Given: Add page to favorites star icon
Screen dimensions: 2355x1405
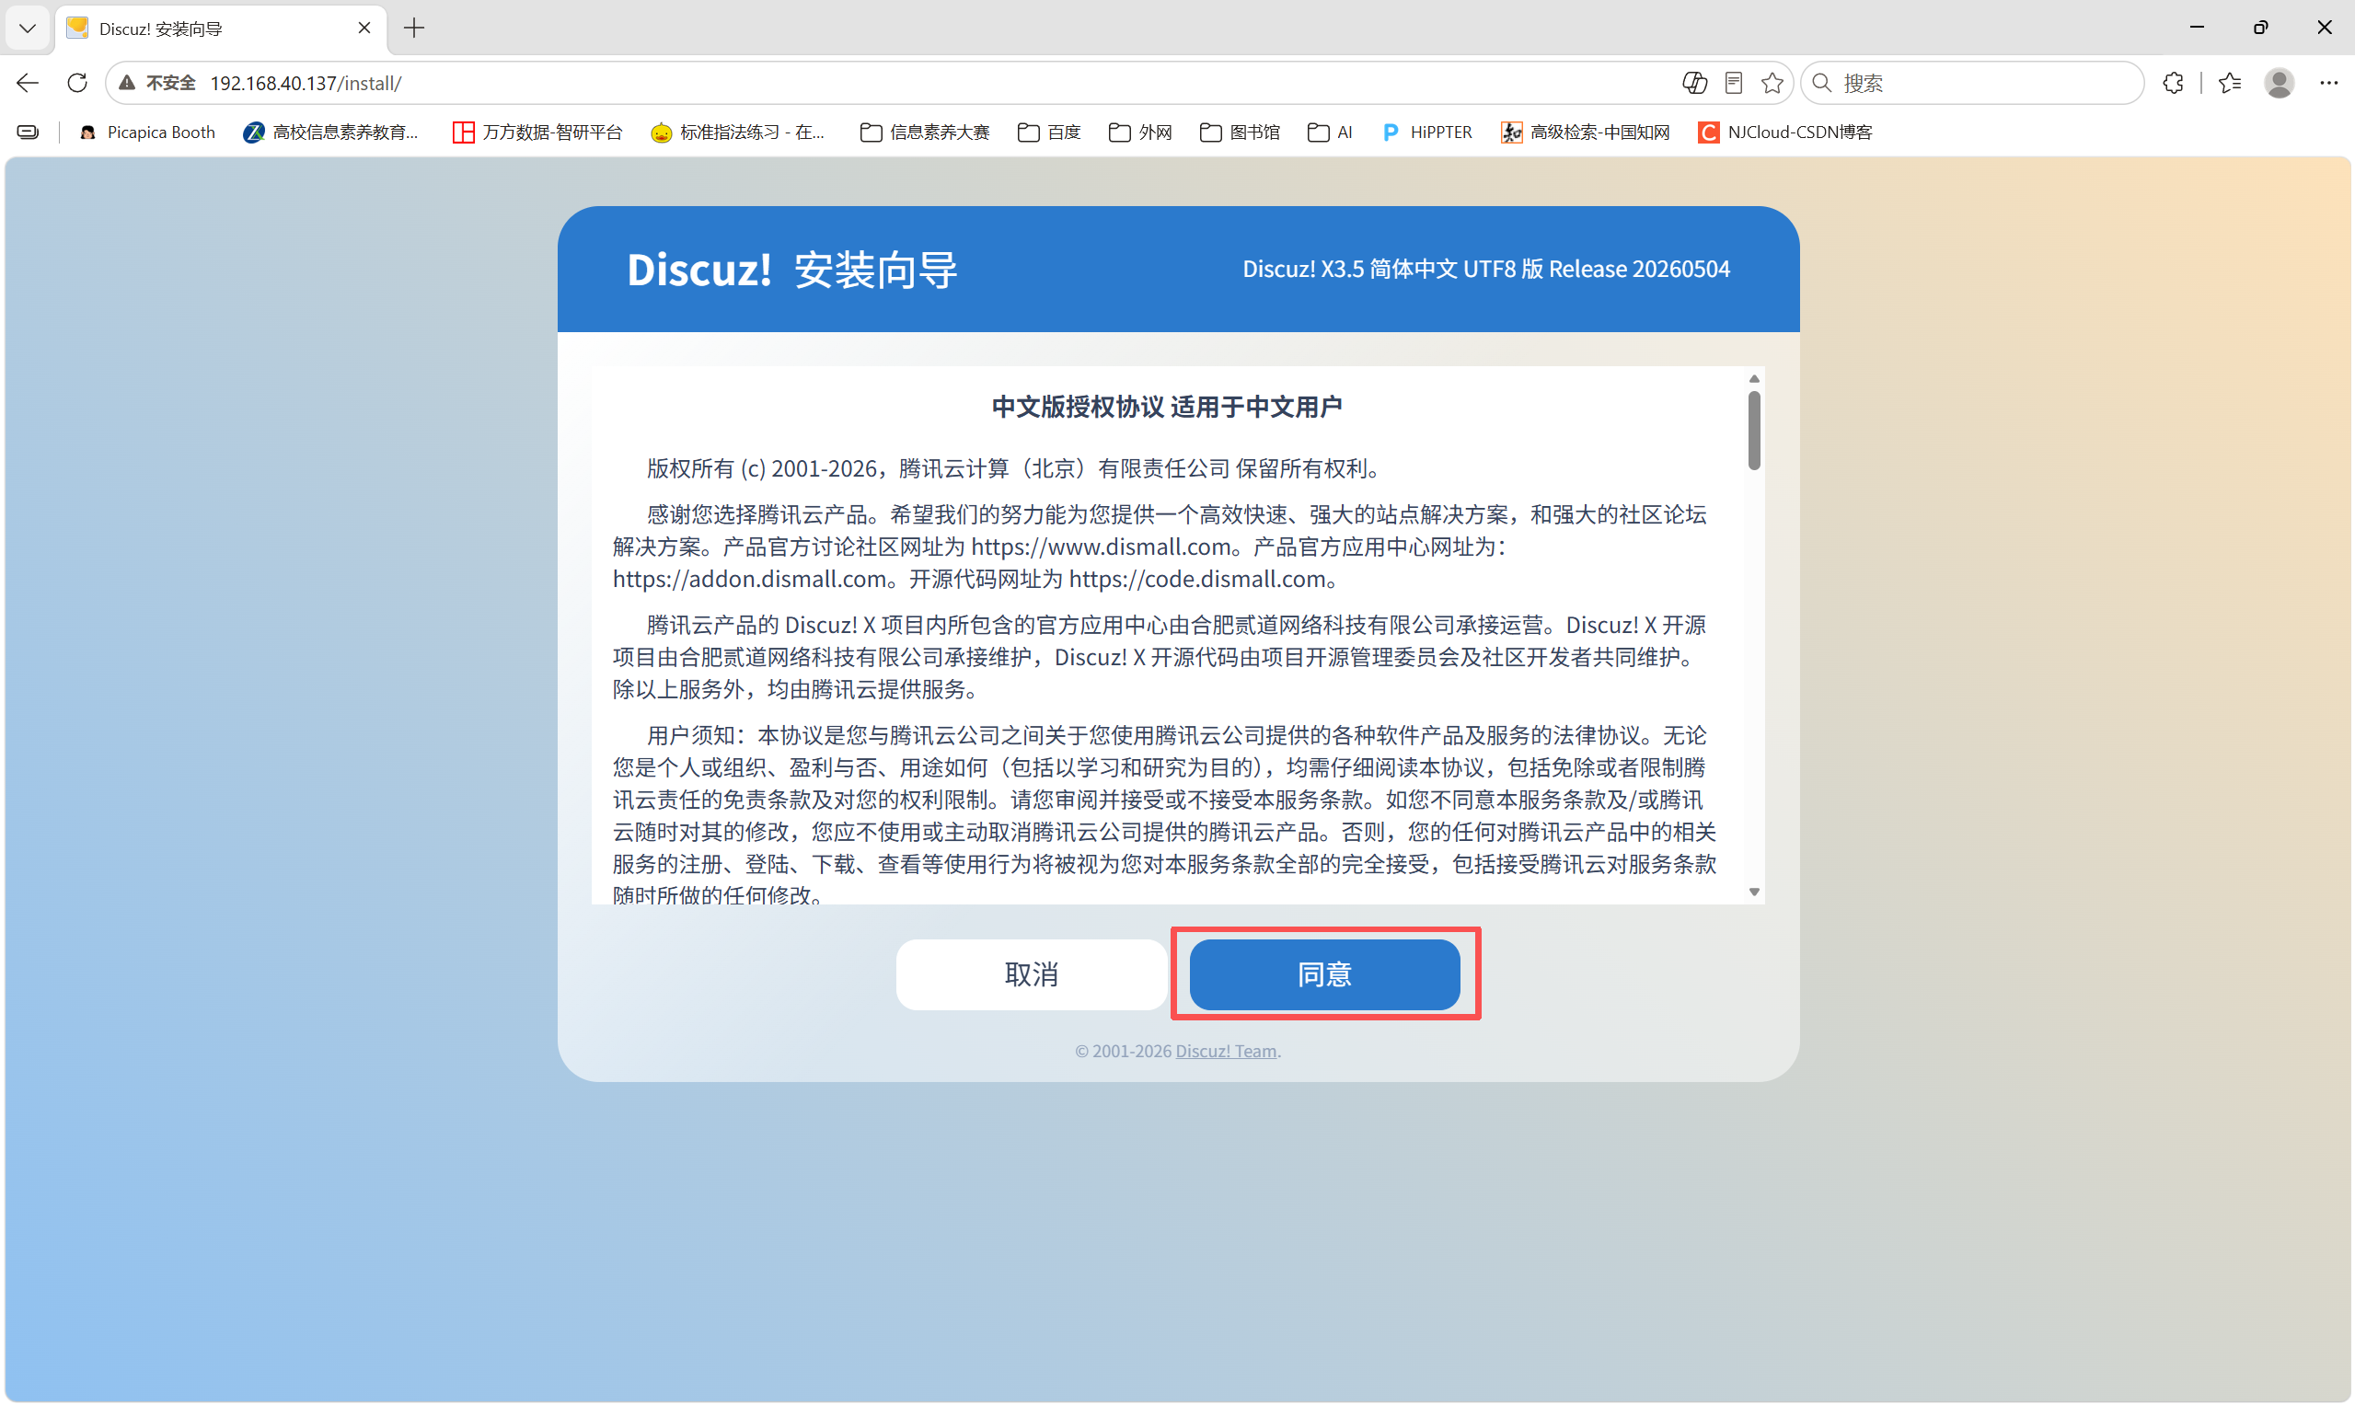Looking at the screenshot, I should [x=1772, y=84].
